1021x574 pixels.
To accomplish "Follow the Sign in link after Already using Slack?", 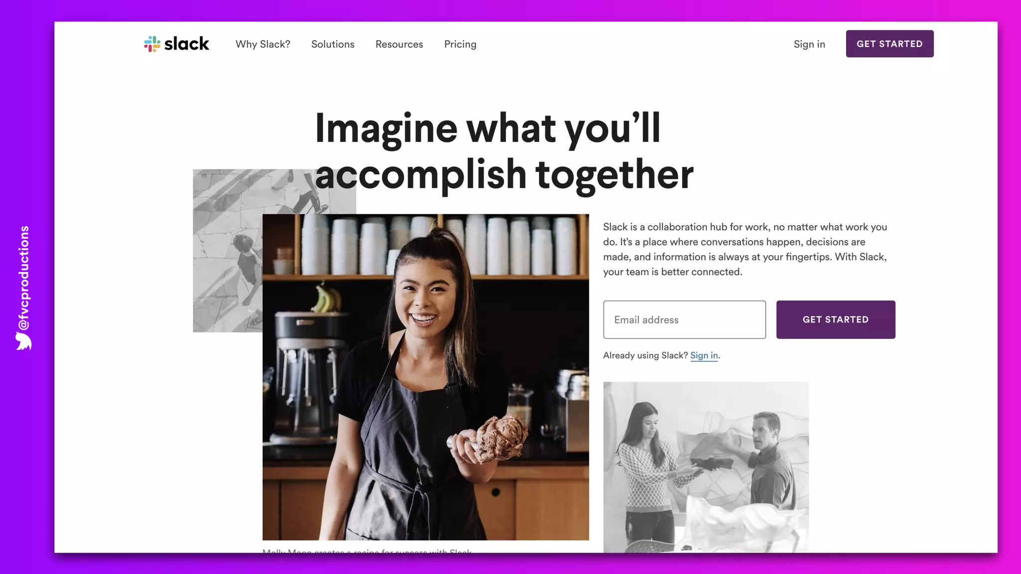I will pos(704,355).
